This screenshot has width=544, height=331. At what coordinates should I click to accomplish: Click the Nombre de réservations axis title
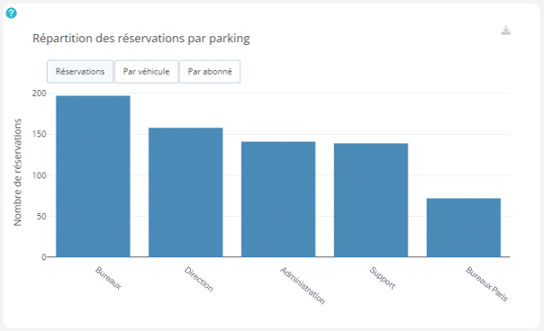click(17, 173)
